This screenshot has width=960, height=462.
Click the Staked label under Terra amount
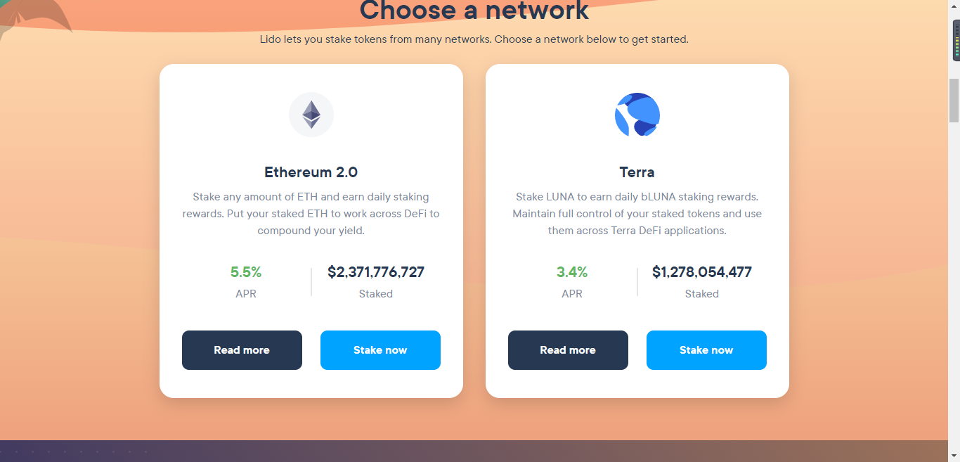tap(702, 294)
